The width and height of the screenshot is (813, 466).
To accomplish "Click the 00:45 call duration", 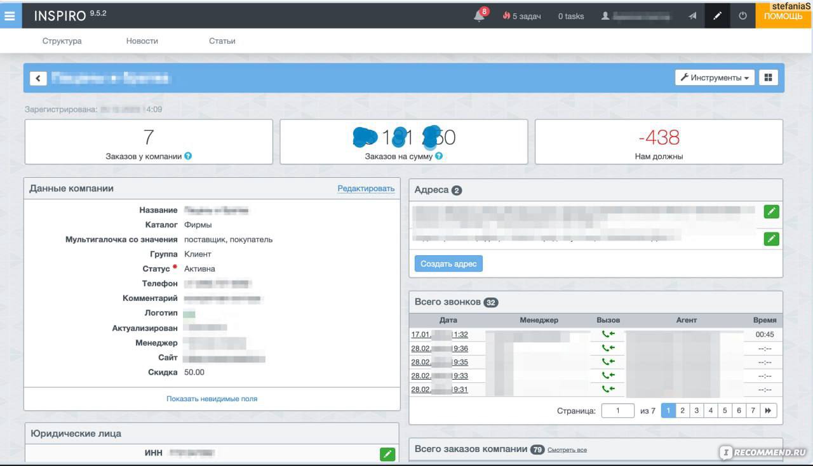I will pos(765,335).
